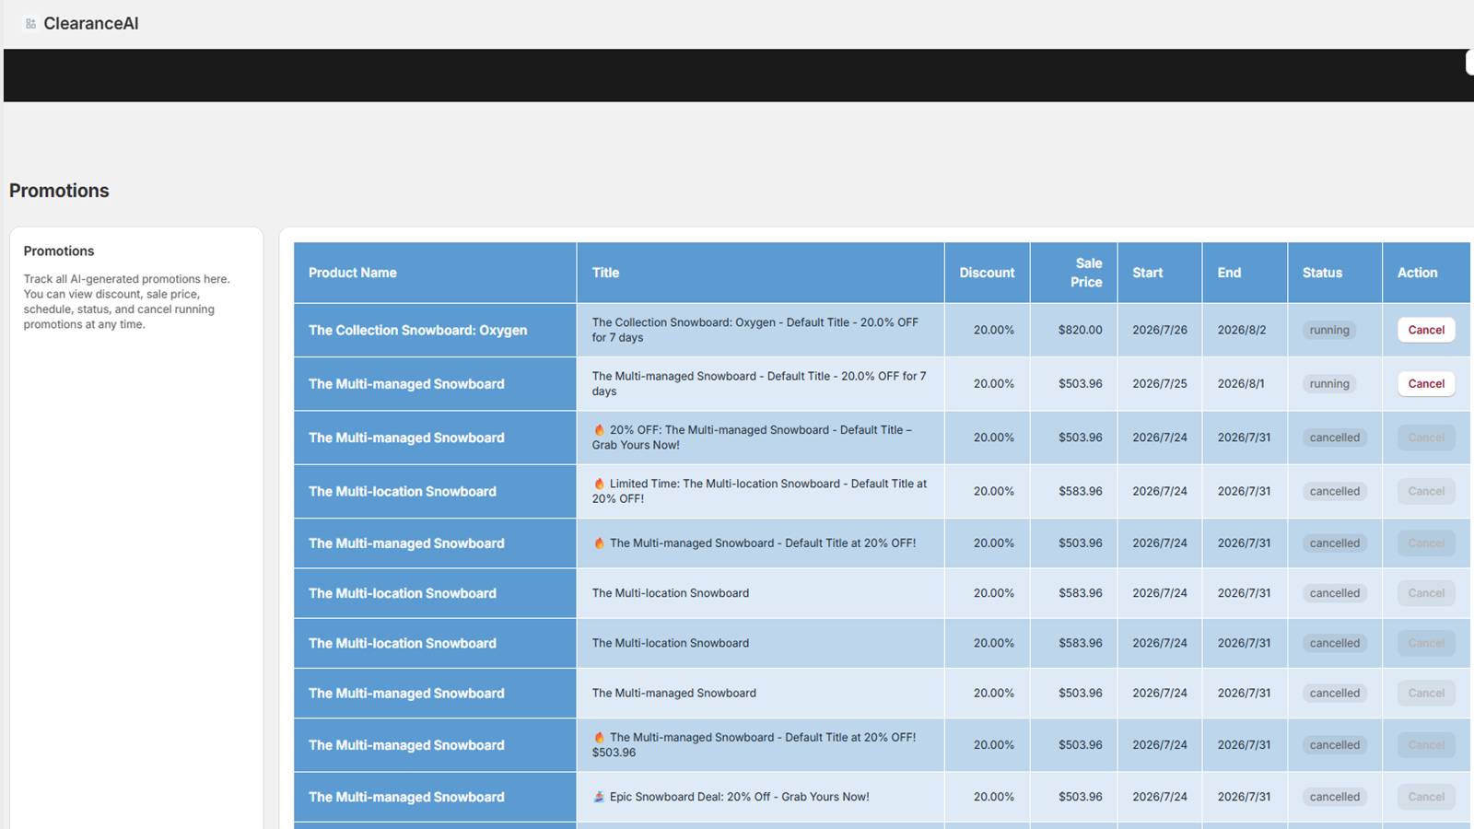
Task: Click the Discount column header
Action: pos(987,273)
